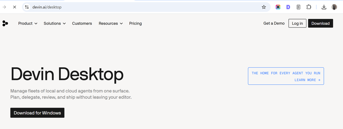
Task: Open browser downloads icon
Action: pyautogui.click(x=324, y=7)
